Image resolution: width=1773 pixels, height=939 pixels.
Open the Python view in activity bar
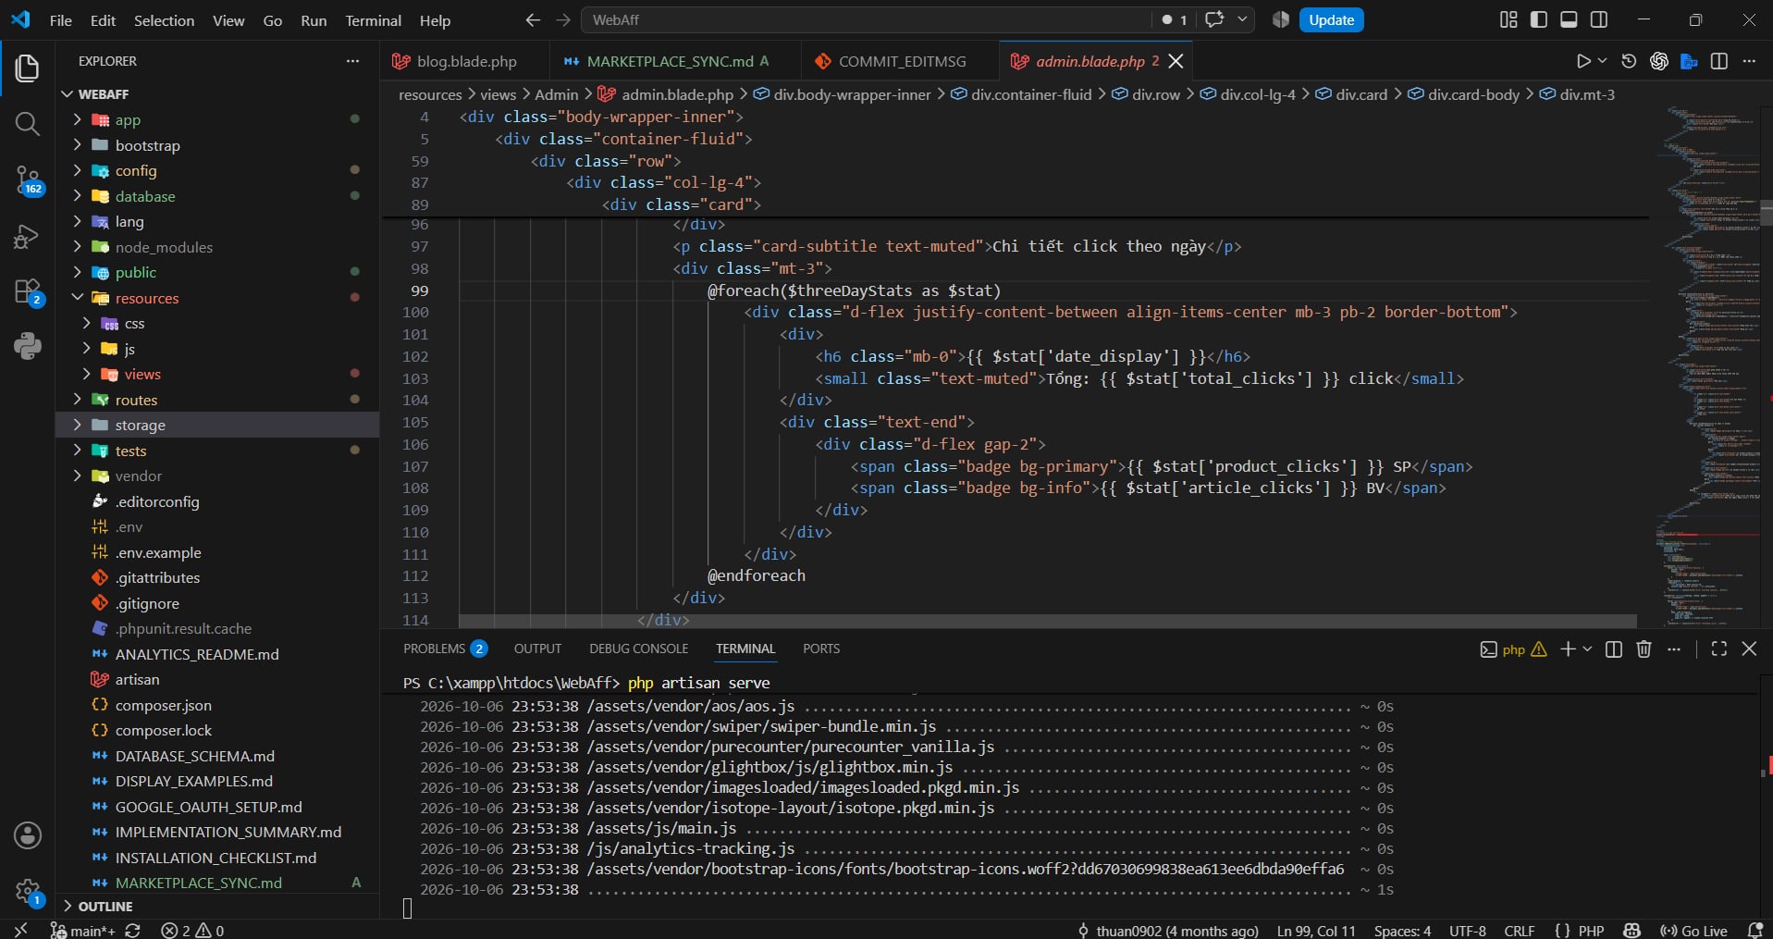click(27, 346)
